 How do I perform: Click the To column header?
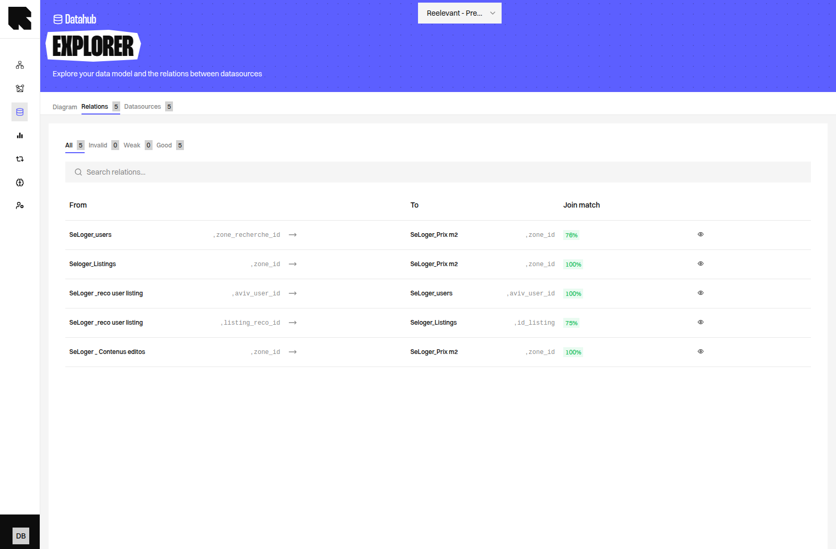coord(414,205)
